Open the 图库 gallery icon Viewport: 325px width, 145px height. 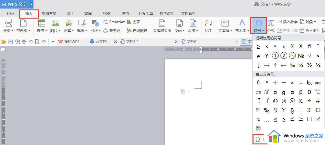pyautogui.click(x=68, y=23)
